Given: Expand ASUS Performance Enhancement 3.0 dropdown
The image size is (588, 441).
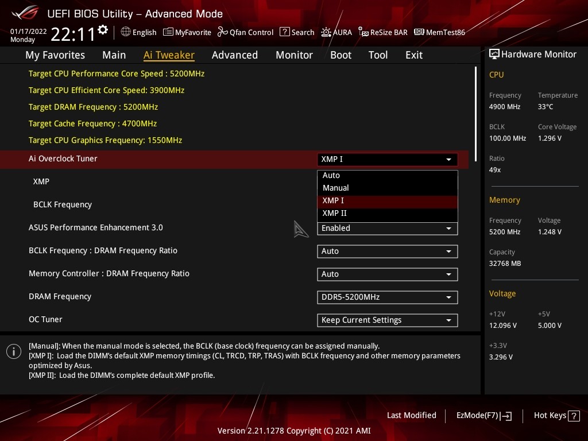Looking at the screenshot, I should tap(387, 229).
